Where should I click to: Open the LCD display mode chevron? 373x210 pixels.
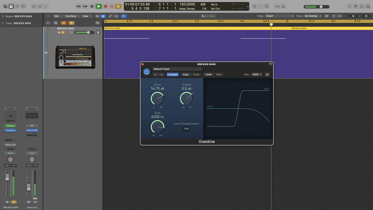point(247,6)
